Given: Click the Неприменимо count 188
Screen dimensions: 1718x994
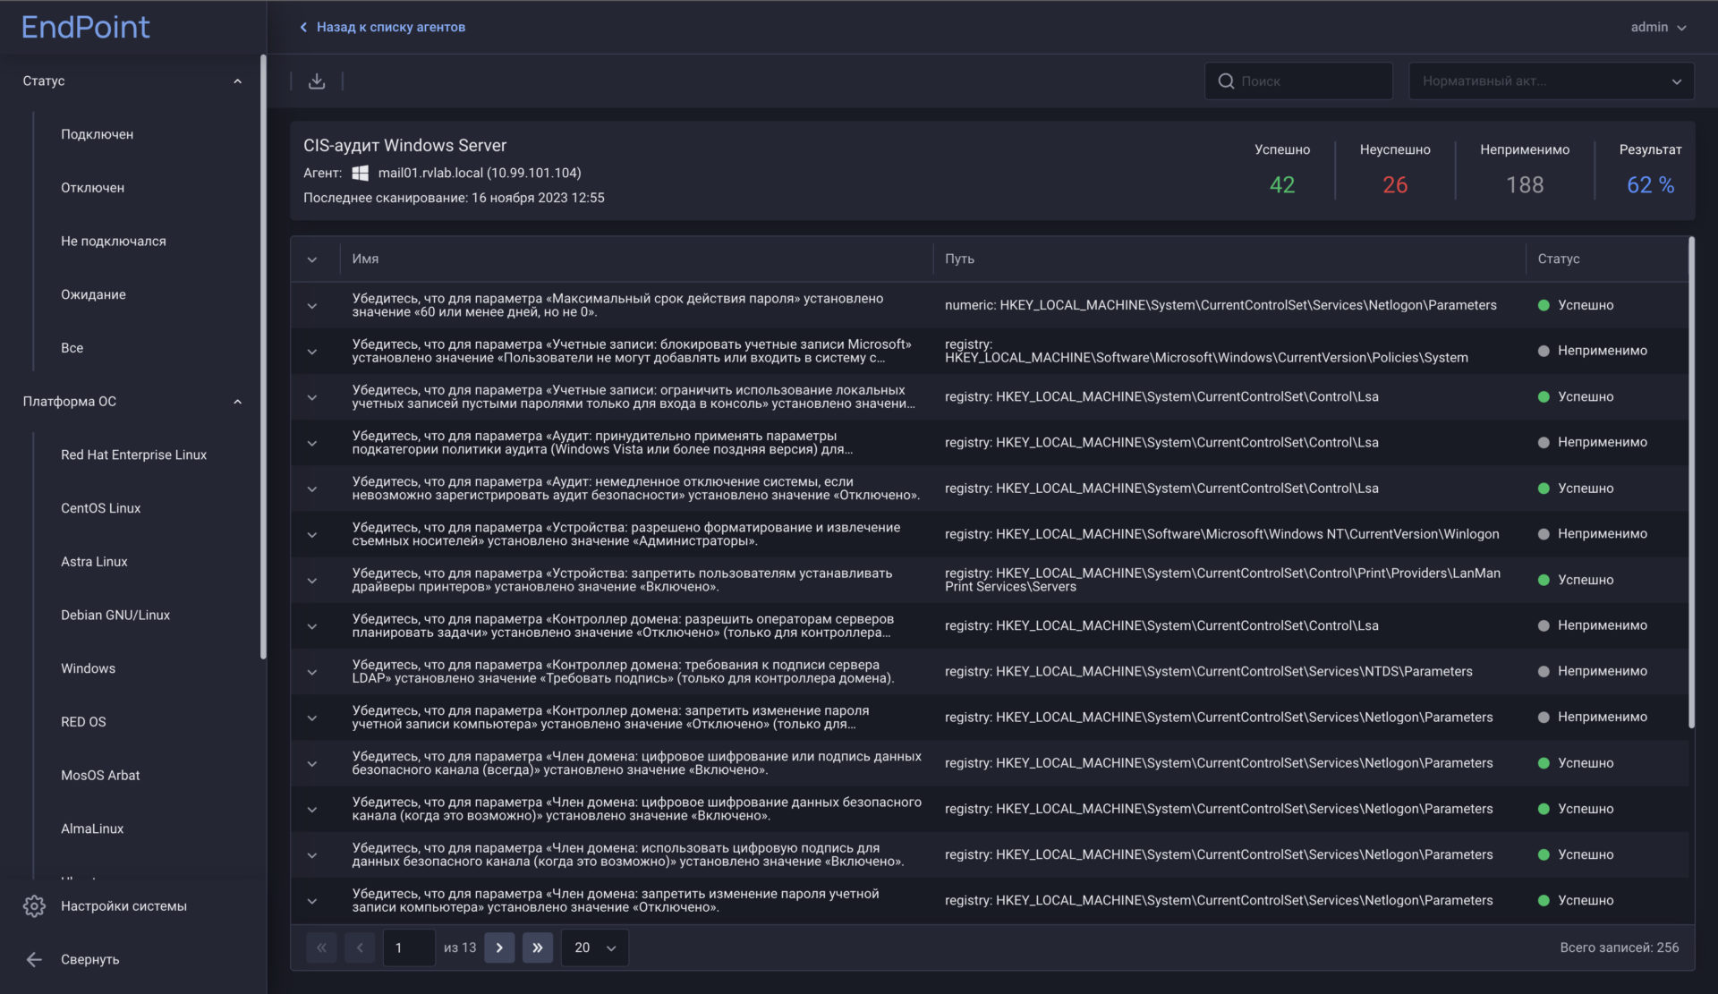Looking at the screenshot, I should click(x=1525, y=185).
